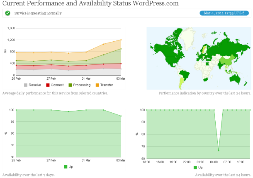Image resolution: width=253 pixels, height=178 pixels.
Task: Click the 1,200 axis label on performance chart
Action: [x=11, y=40]
